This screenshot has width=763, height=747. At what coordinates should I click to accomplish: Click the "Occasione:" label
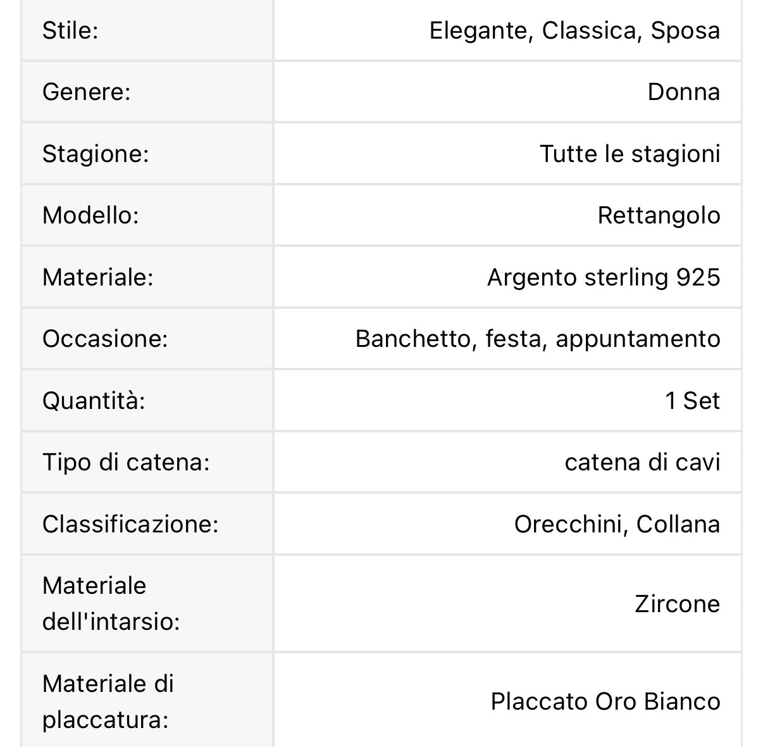click(105, 339)
